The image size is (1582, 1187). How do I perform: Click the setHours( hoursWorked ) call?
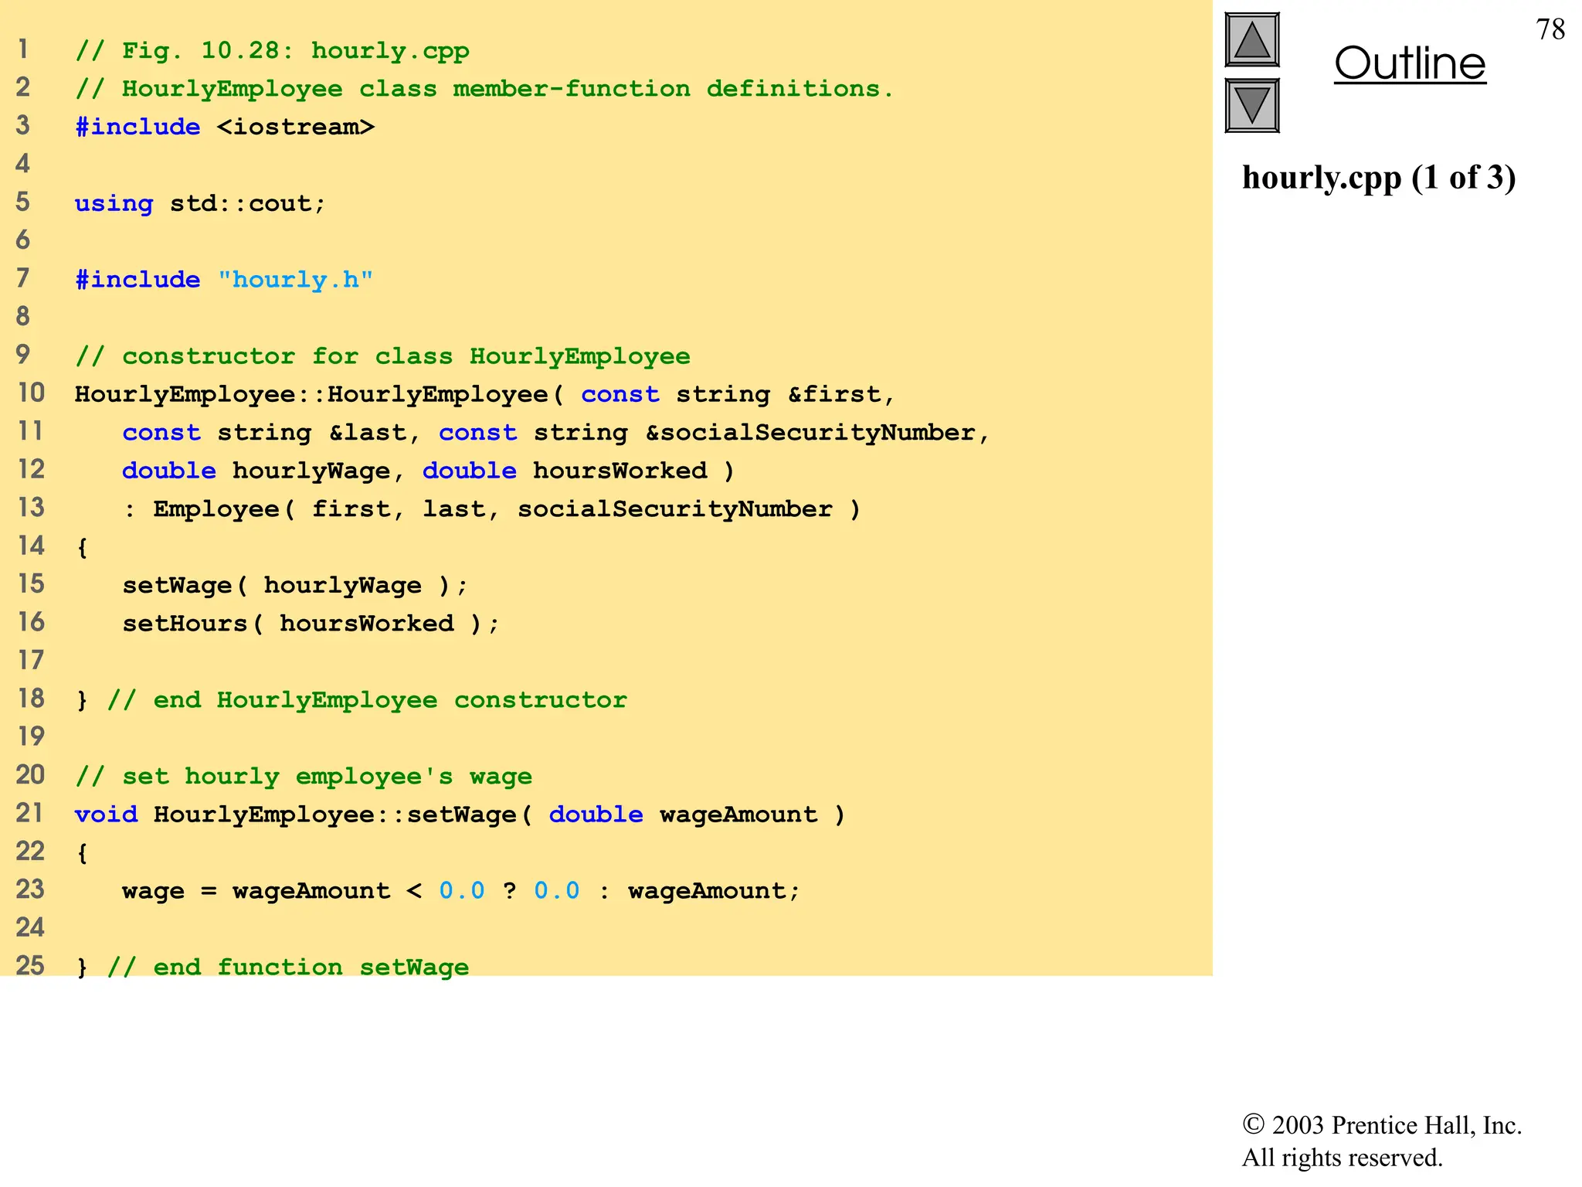click(311, 624)
